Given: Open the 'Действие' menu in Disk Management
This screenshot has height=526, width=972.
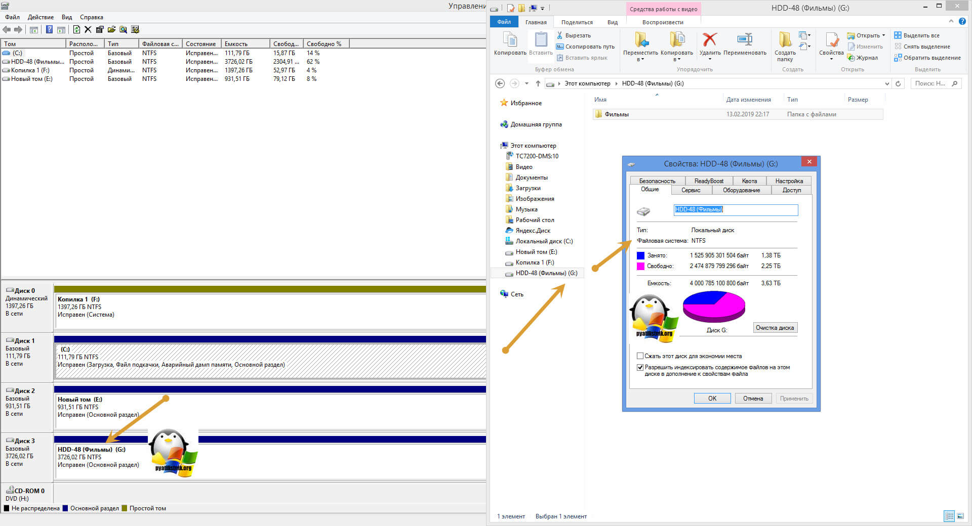Looking at the screenshot, I should tap(40, 17).
